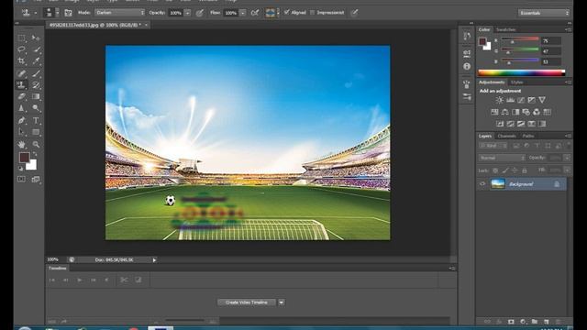Select the Hand tool
The width and height of the screenshot is (587, 330).
(22, 145)
